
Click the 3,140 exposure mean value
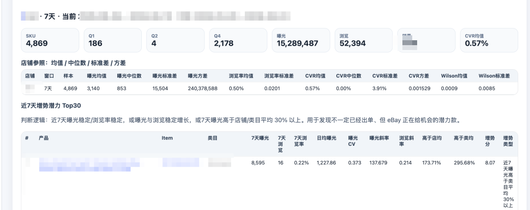pos(93,89)
